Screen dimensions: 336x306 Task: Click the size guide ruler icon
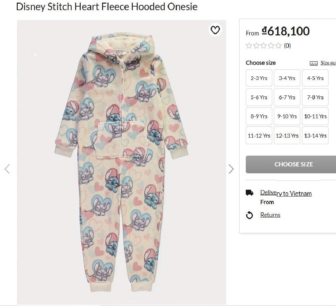click(313, 63)
